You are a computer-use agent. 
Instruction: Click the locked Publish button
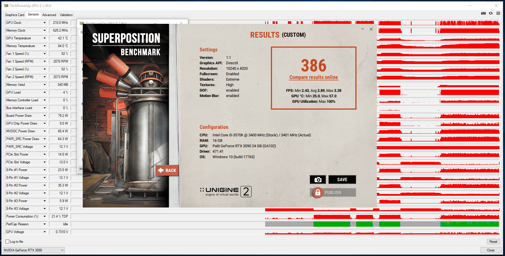coord(333,193)
